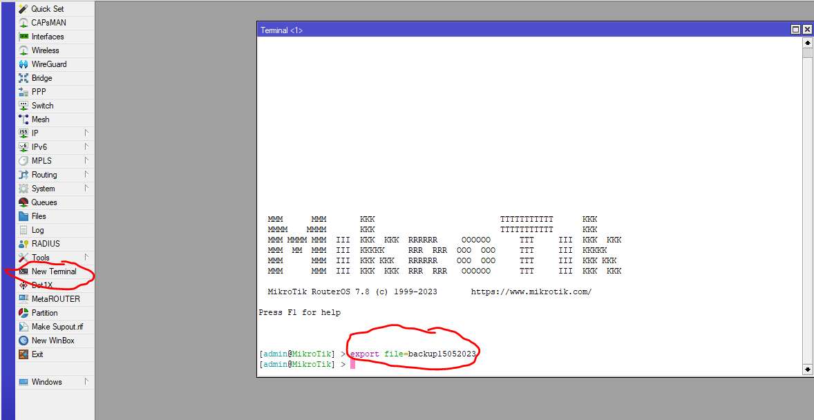This screenshot has width=814, height=420.
Task: Open the Log icon
Action: [x=23, y=230]
